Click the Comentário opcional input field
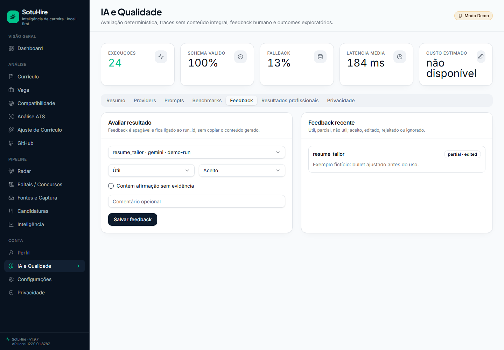This screenshot has height=350, width=504. pyautogui.click(x=197, y=201)
